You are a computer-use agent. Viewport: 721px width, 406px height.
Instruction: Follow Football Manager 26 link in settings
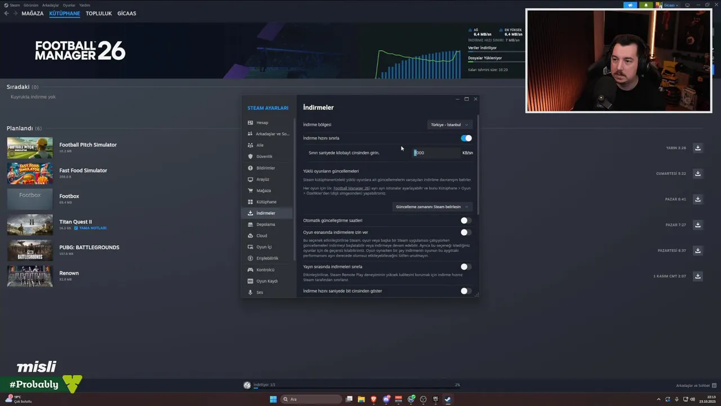(351, 188)
